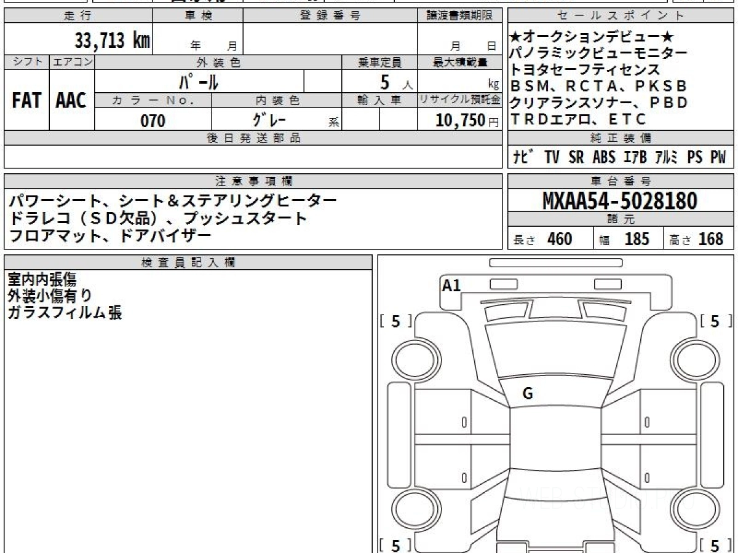Image resolution: width=738 pixels, height=553 pixels.
Task: Click the カラーNo. header
Action: pos(153,100)
